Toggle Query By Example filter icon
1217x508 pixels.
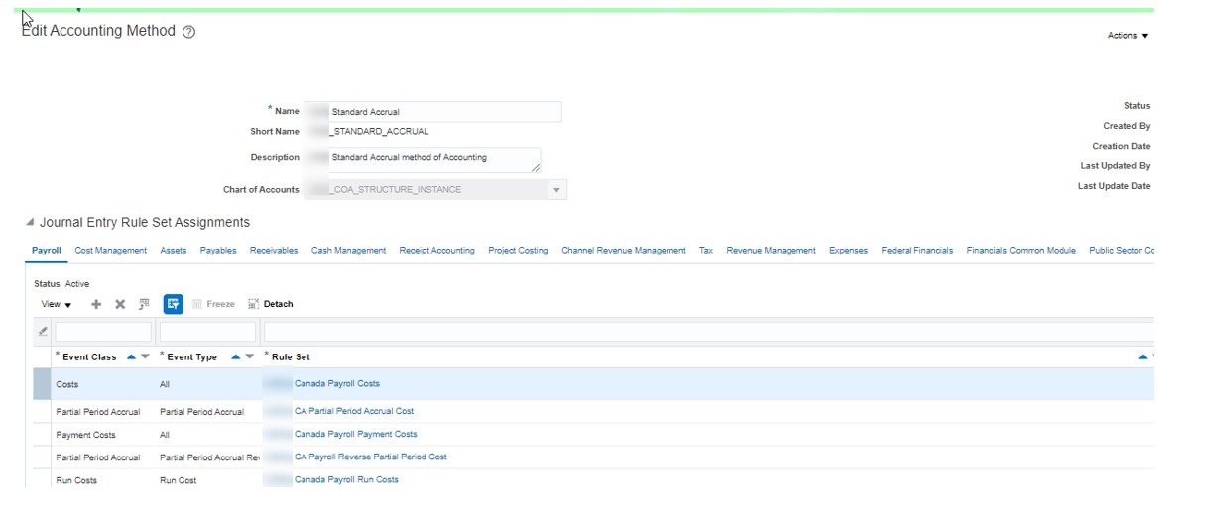point(173,304)
